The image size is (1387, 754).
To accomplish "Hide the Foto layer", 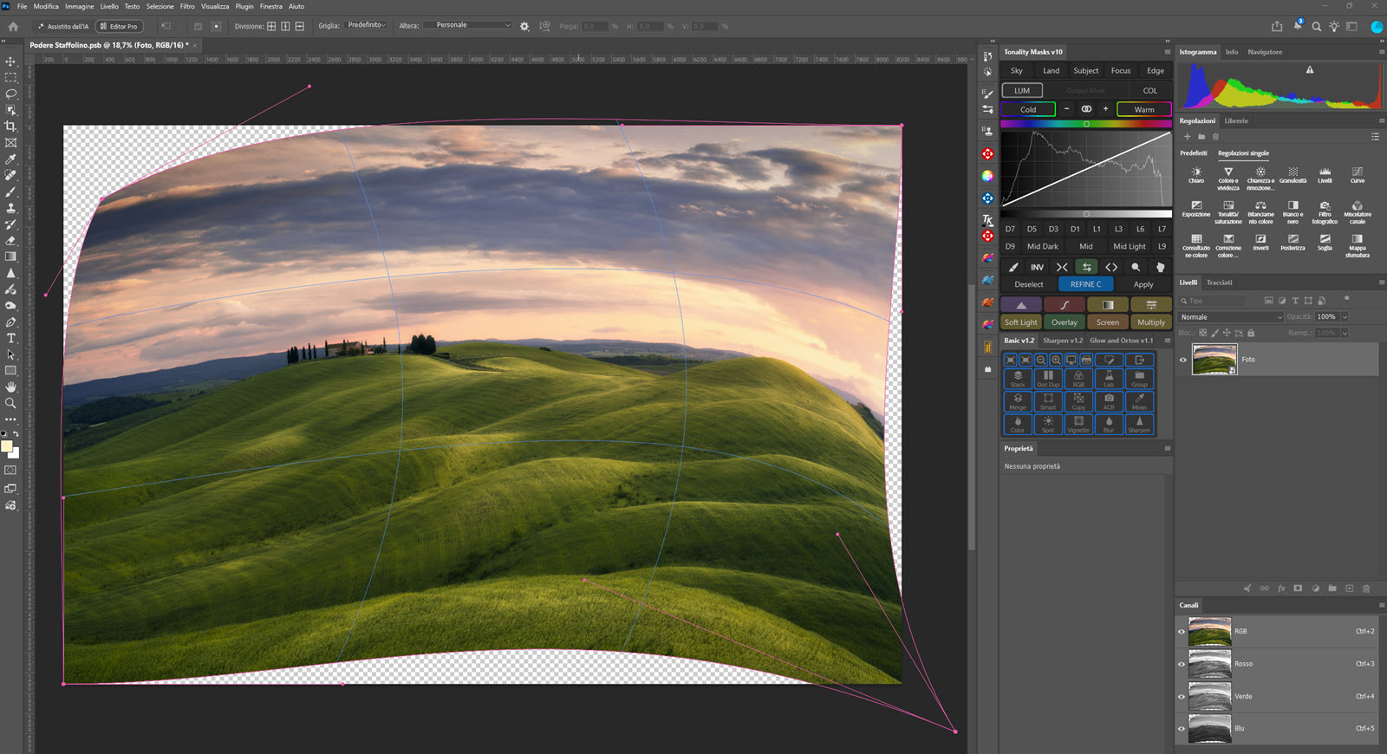I will (x=1183, y=360).
